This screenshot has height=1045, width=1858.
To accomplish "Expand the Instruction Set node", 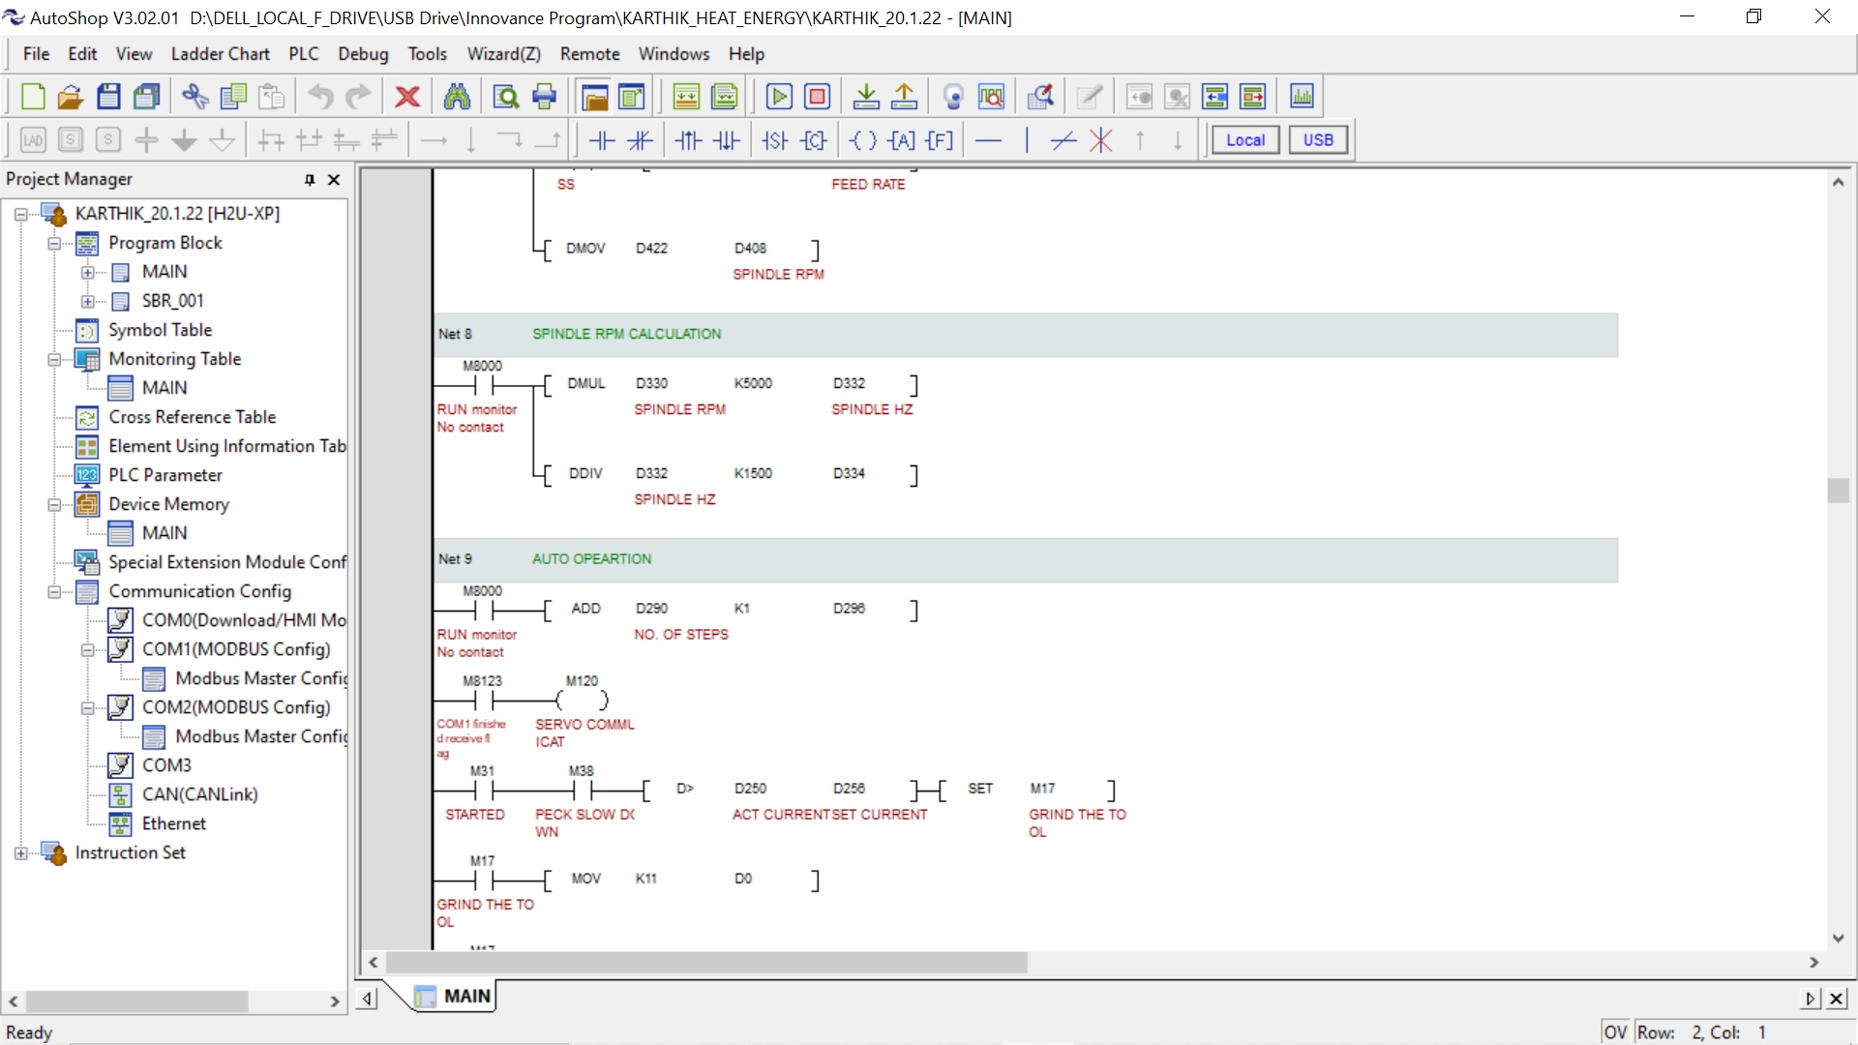I will [21, 853].
